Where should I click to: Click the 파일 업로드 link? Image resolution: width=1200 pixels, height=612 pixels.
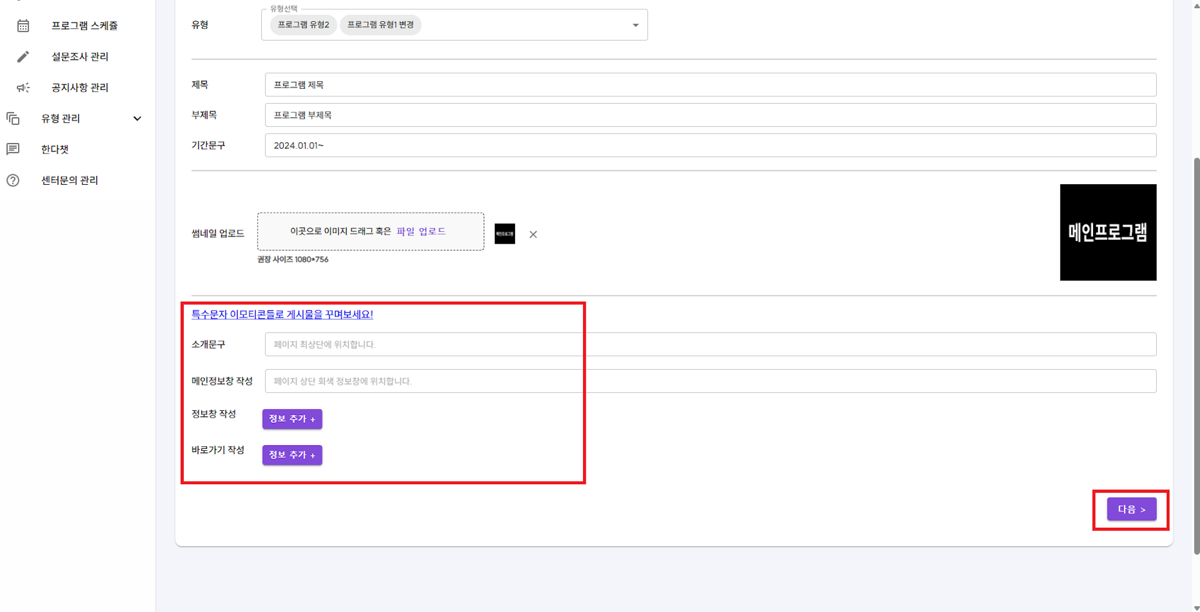coord(421,231)
